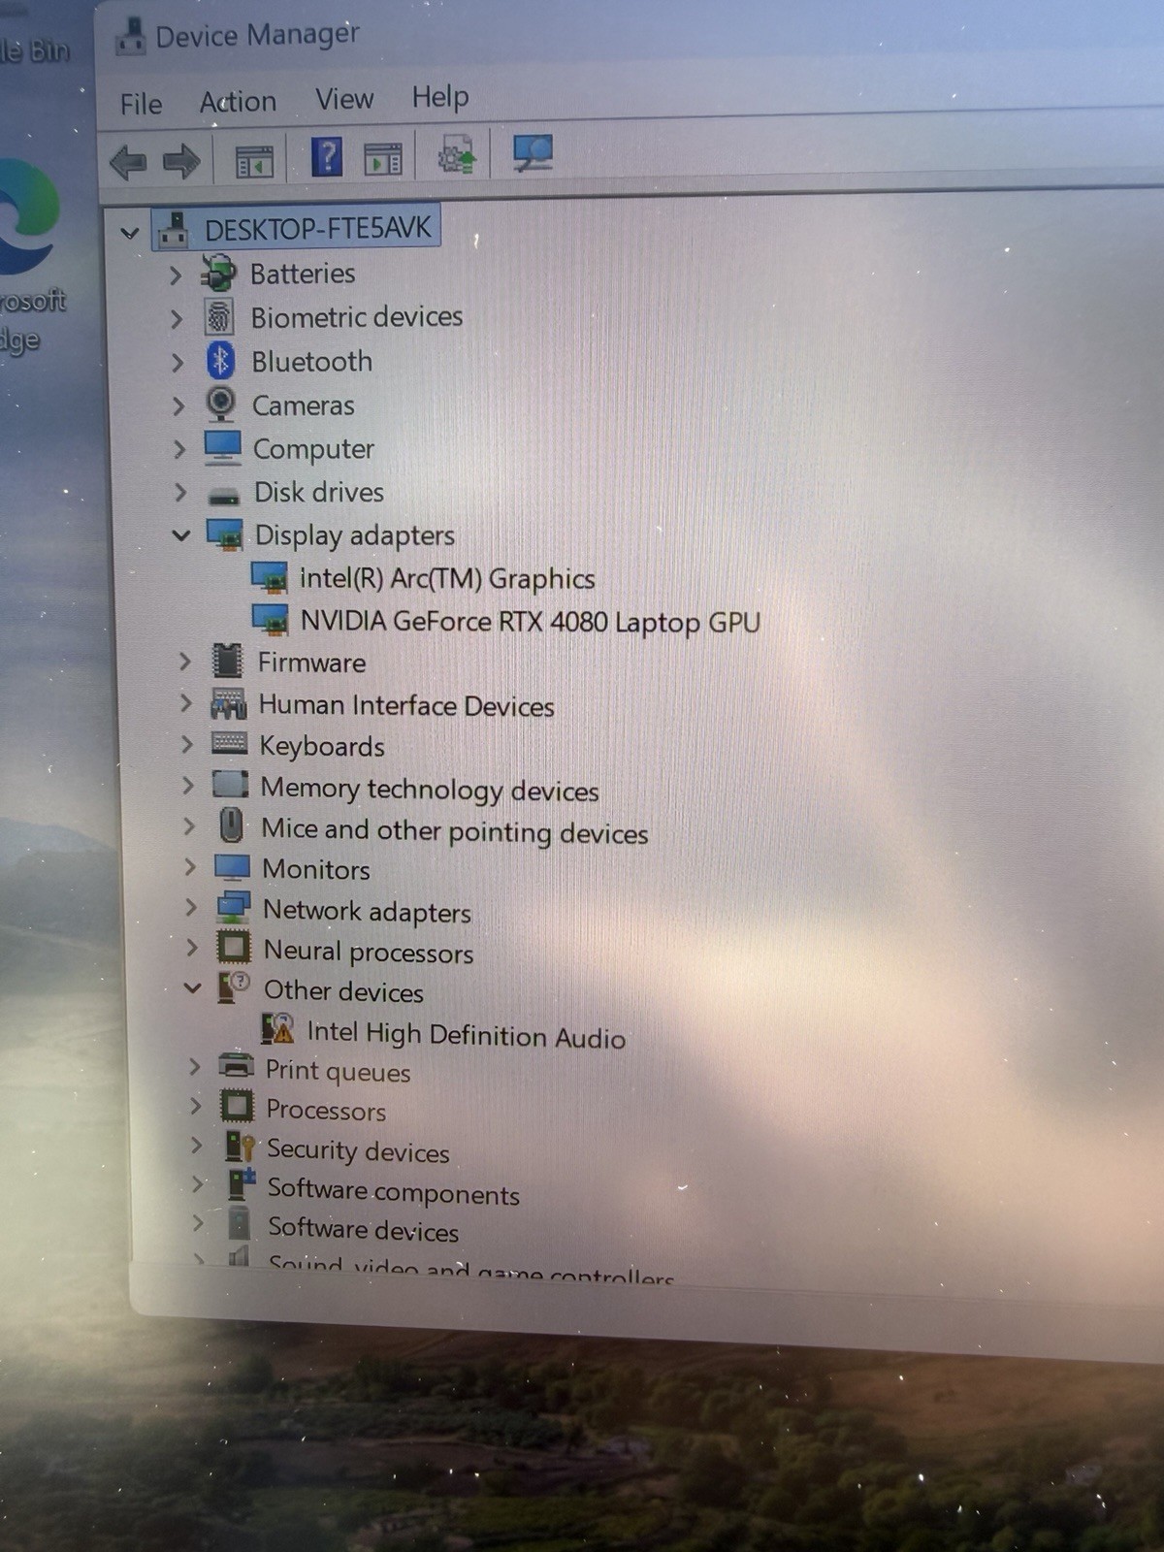The height and width of the screenshot is (1552, 1164).
Task: Select the webcam Cameras icon
Action: 221,404
